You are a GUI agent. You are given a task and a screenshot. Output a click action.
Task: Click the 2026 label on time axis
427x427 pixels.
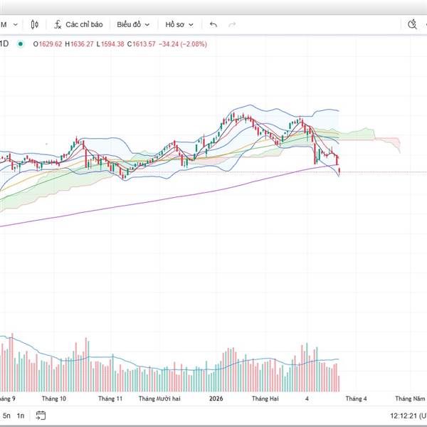[x=216, y=399]
